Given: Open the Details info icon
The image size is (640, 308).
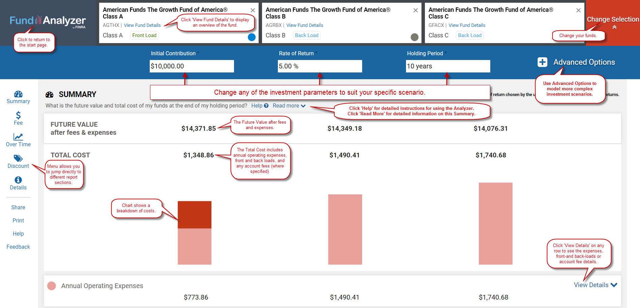Looking at the screenshot, I should (x=18, y=180).
